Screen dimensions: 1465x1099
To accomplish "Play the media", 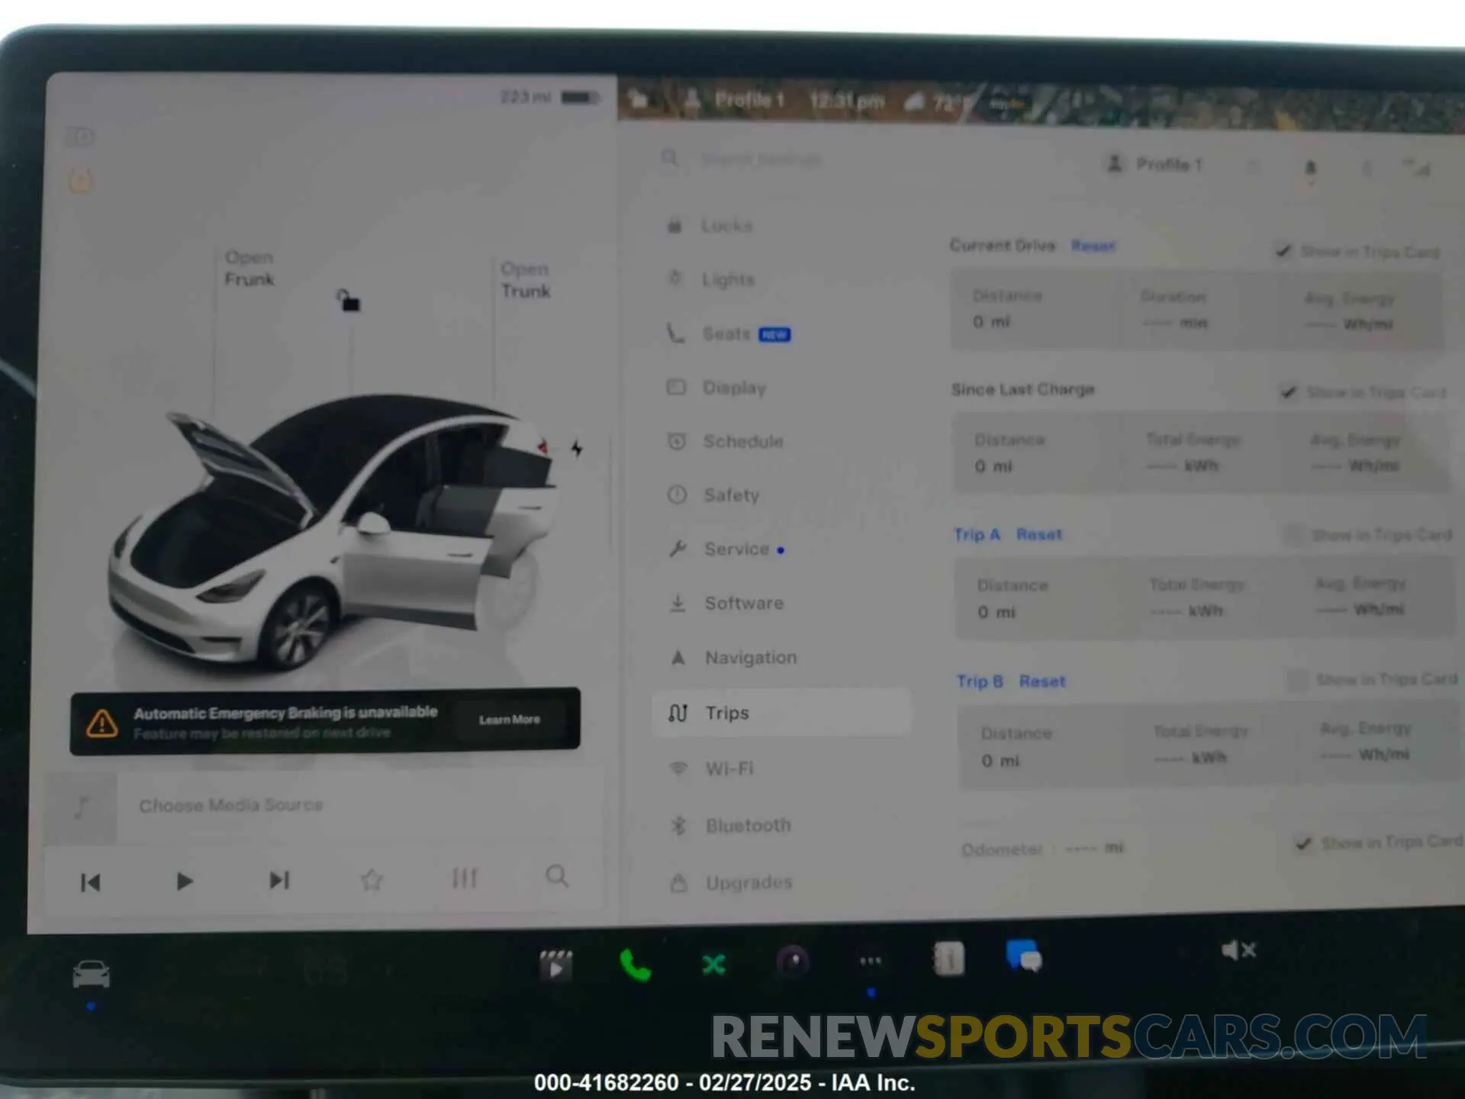I will point(184,881).
